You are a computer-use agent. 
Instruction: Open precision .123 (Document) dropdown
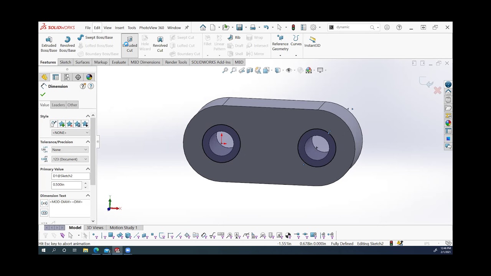(70, 159)
